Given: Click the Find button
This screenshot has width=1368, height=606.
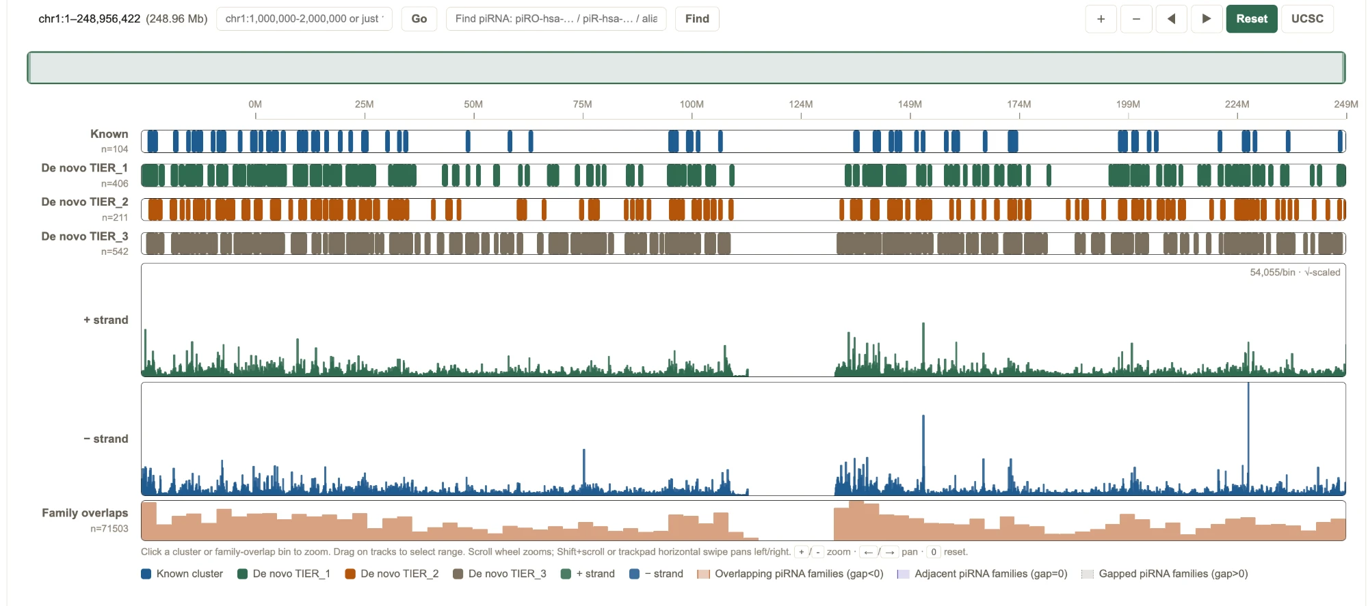Looking at the screenshot, I should click(697, 19).
